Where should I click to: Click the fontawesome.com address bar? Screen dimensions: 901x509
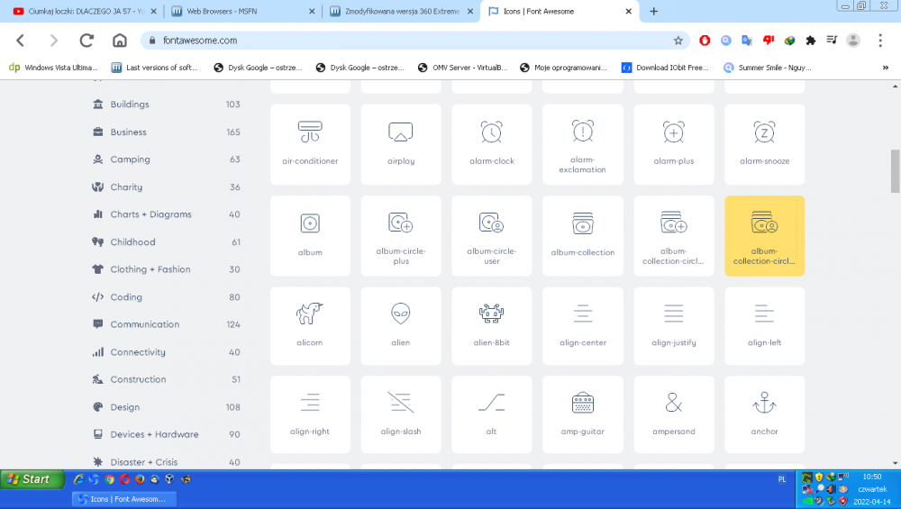pos(405,41)
